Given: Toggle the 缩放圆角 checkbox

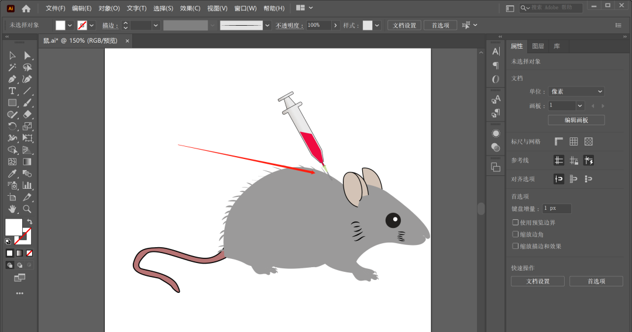Looking at the screenshot, I should point(516,234).
